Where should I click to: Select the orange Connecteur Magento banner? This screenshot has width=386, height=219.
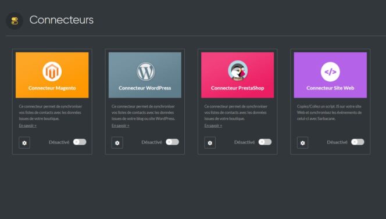[52, 75]
